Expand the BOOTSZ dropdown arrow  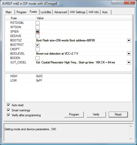(129, 40)
